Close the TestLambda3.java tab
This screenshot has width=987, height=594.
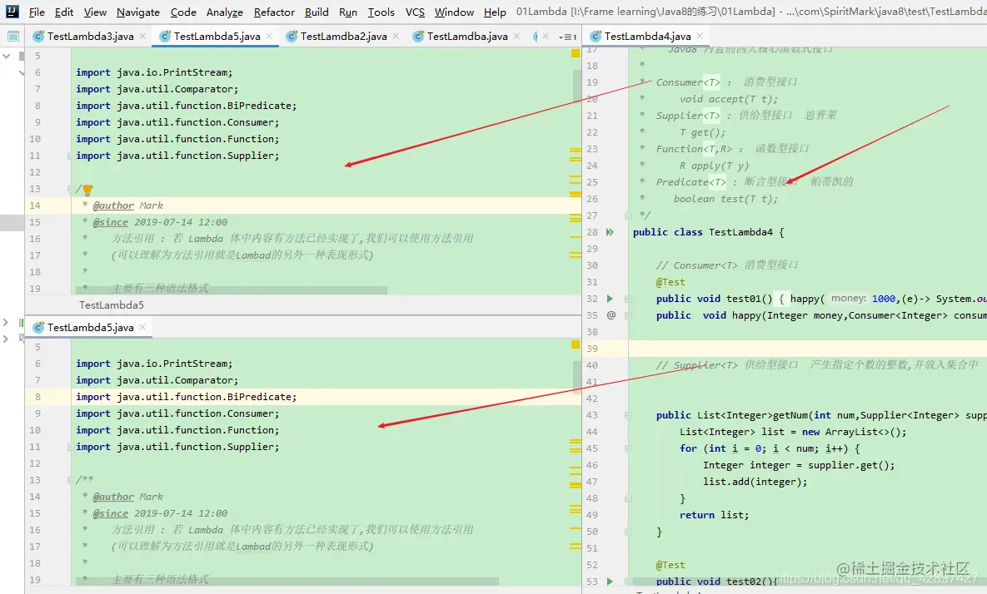[x=143, y=37]
